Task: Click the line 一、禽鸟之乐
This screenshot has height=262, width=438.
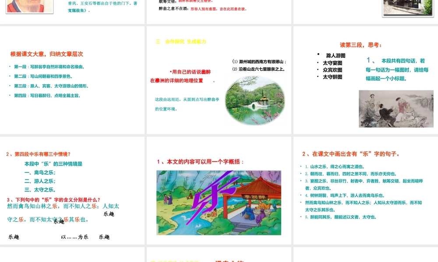Action: (x=40, y=172)
